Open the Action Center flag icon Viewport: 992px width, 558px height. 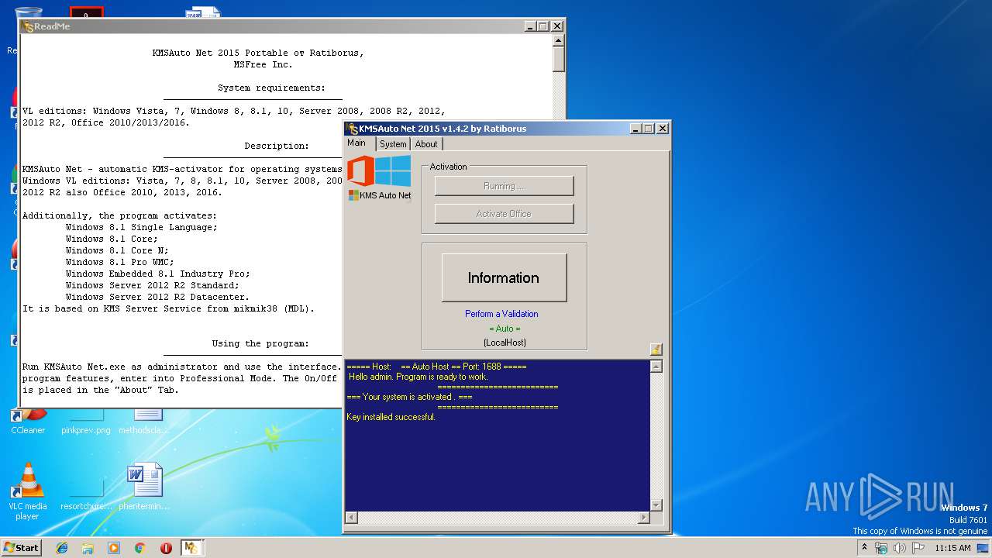(918, 548)
